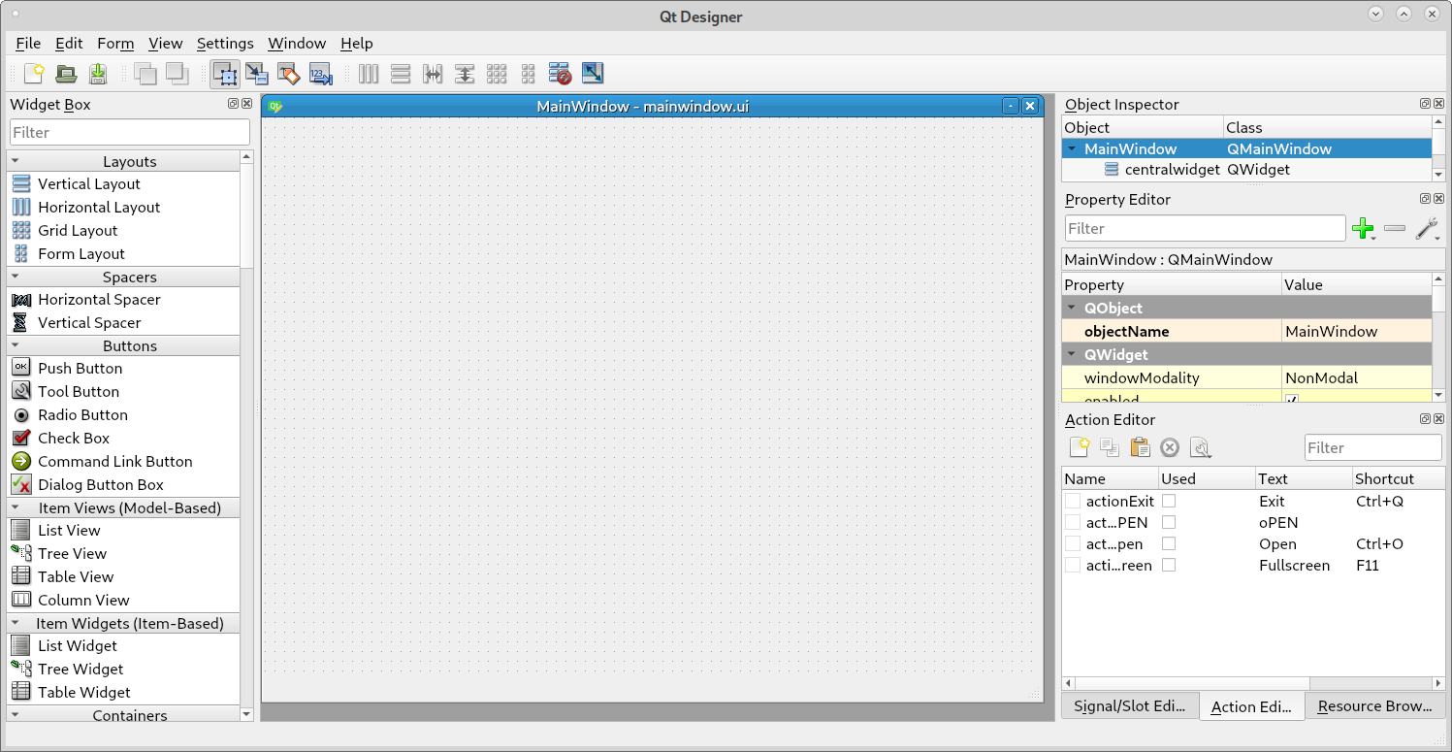Switch to Edit Signals/Slots mode

coord(257,74)
